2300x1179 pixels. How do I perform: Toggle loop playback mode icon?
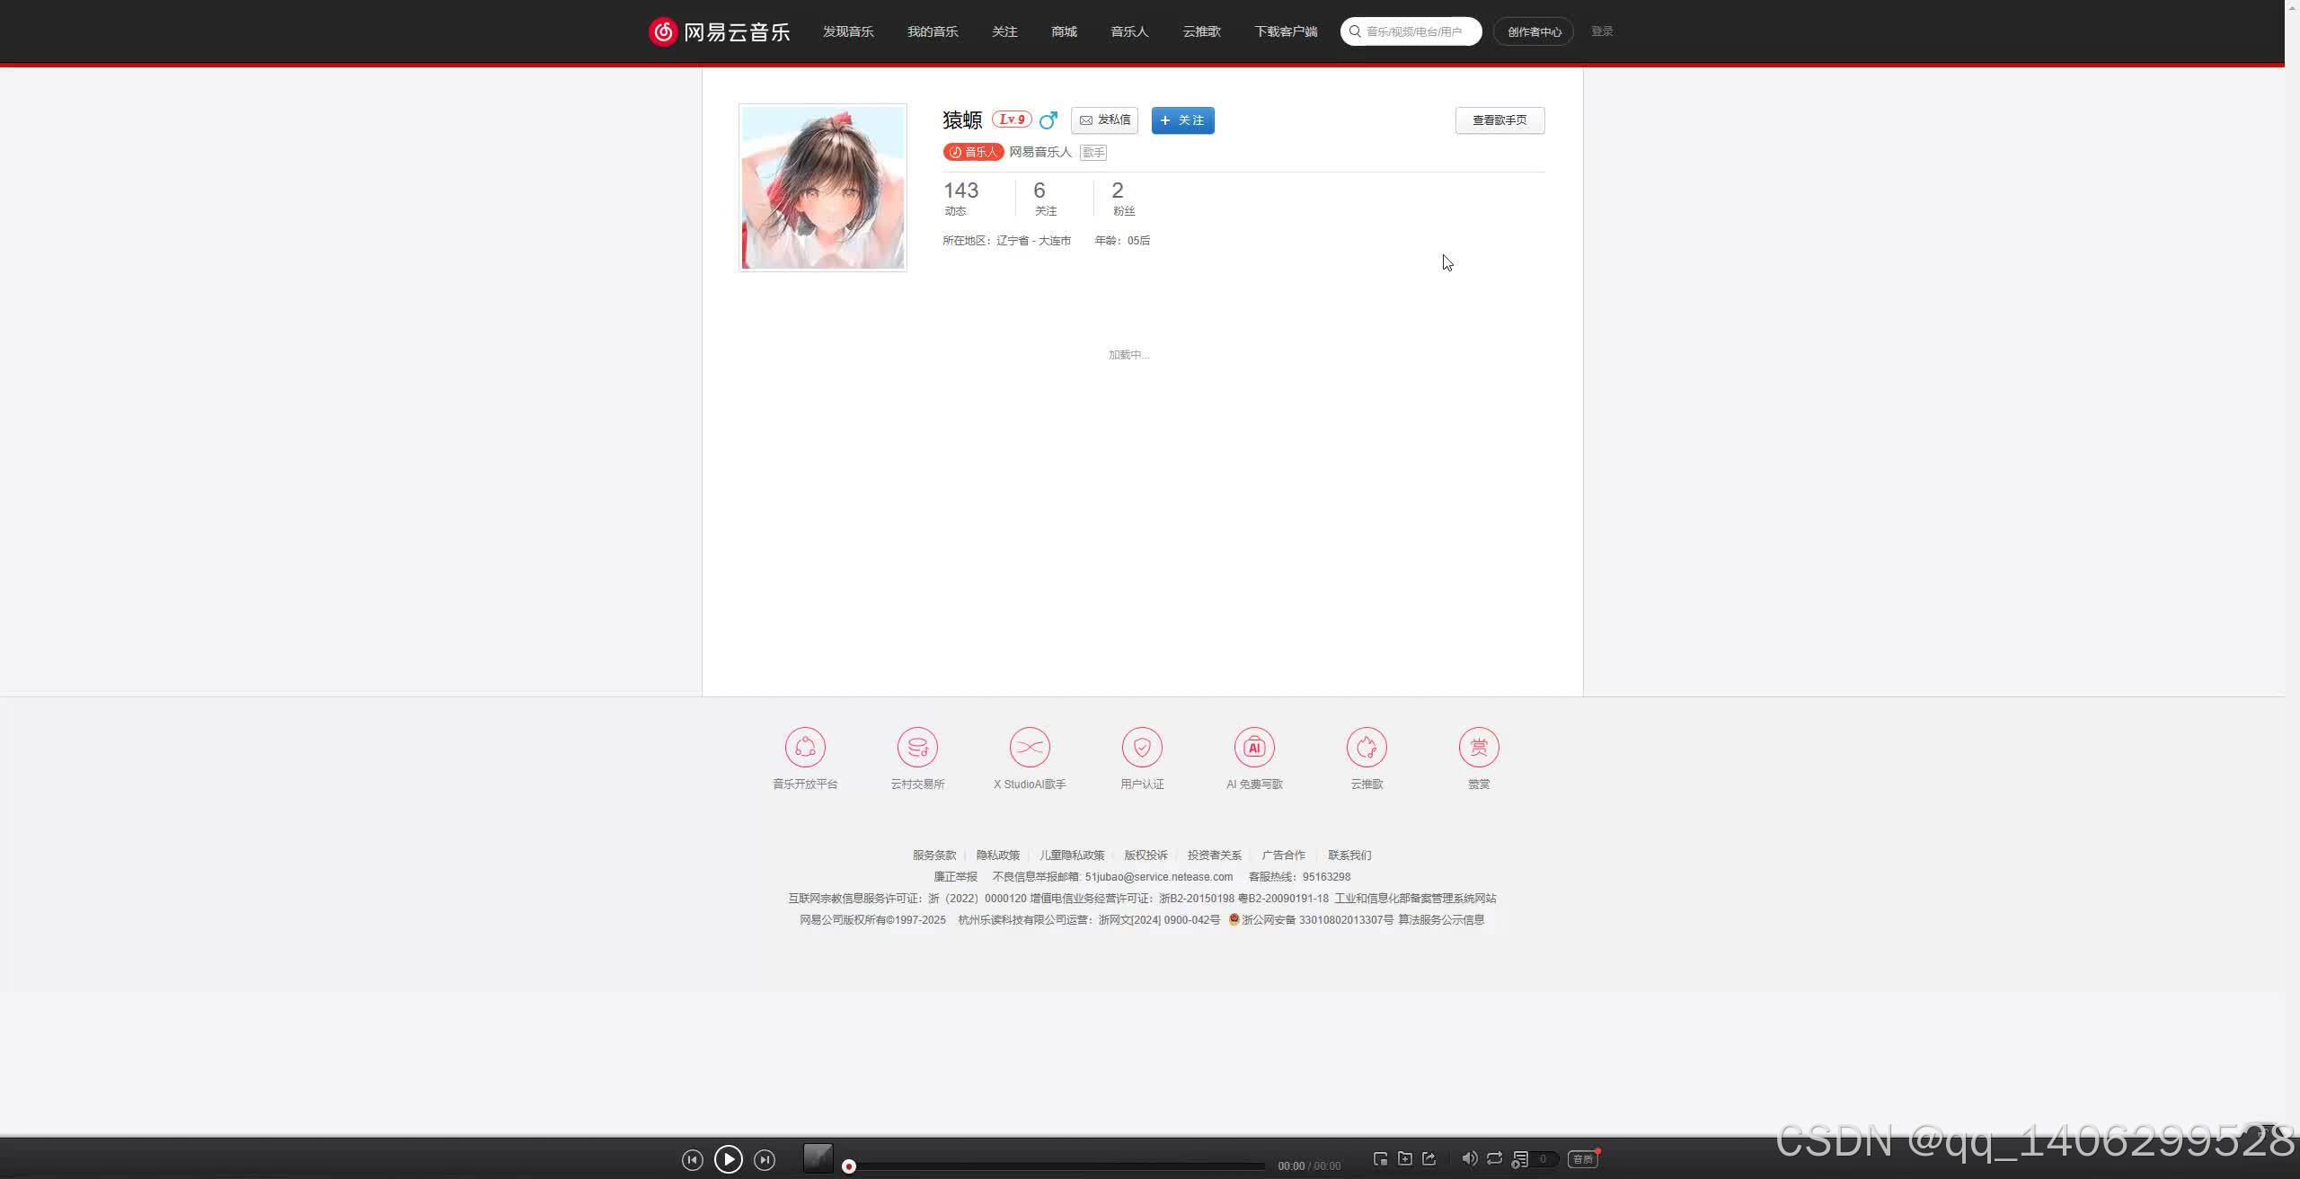click(1494, 1159)
